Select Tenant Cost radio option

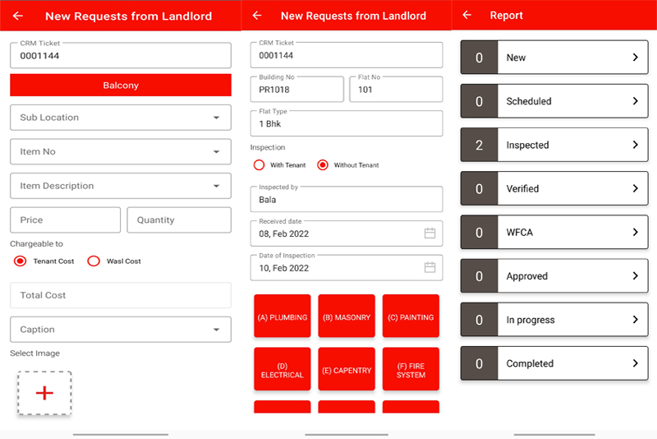[20, 261]
